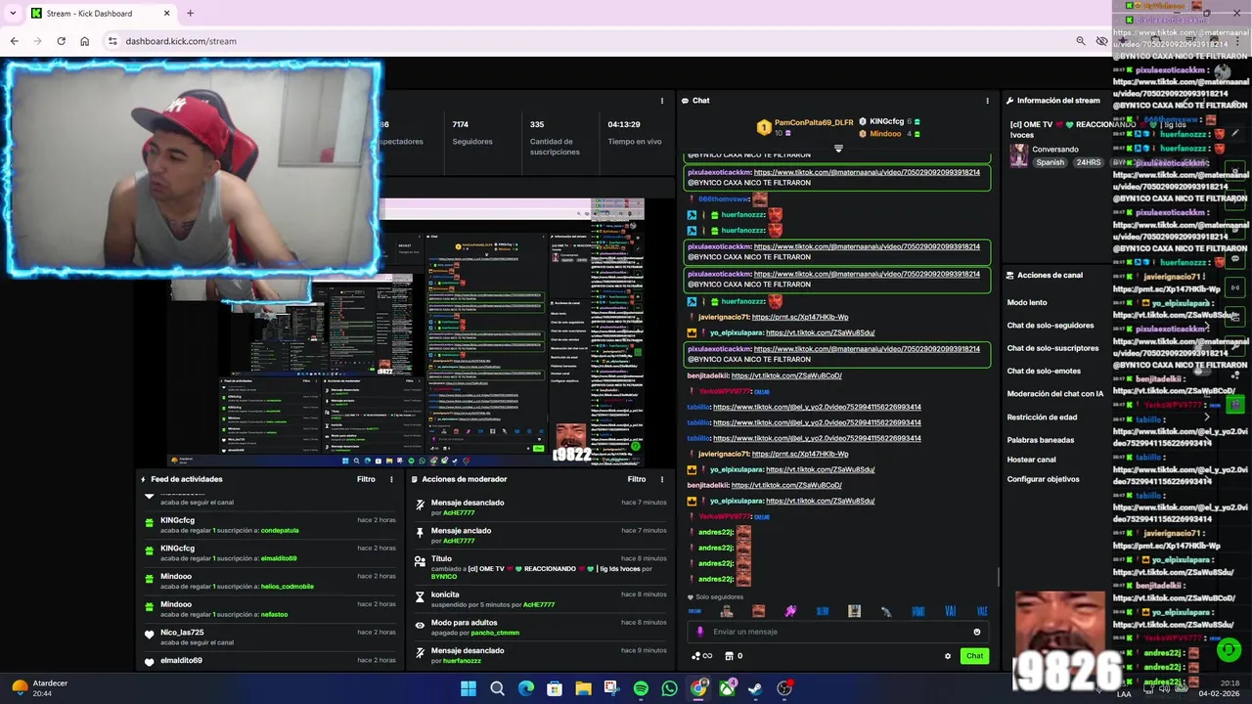
Task: Open browser zoom magnifier icon
Action: click(x=1080, y=41)
